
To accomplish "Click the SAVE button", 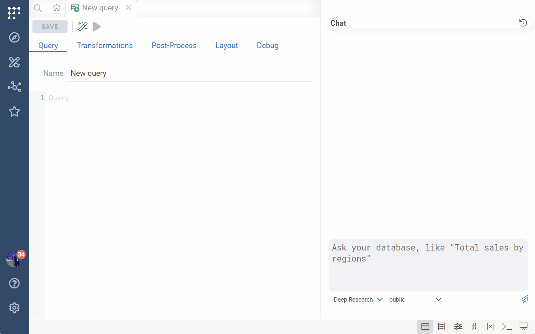I will pyautogui.click(x=50, y=27).
